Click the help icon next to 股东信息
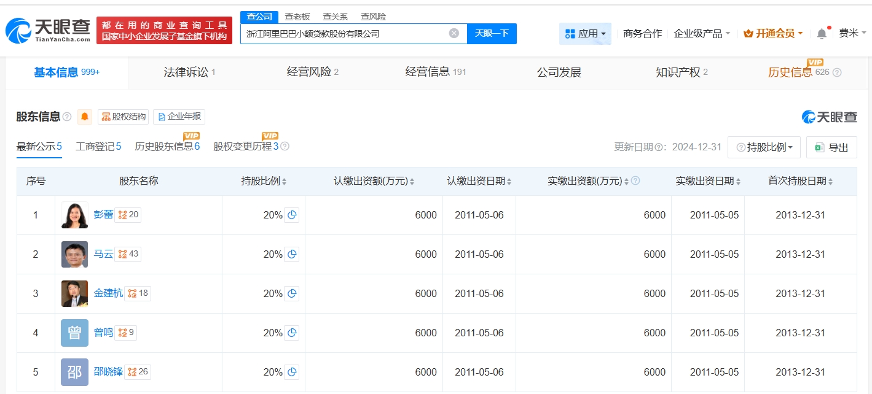 tap(67, 117)
